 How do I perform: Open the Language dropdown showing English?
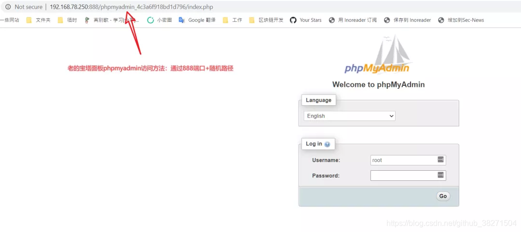point(350,116)
